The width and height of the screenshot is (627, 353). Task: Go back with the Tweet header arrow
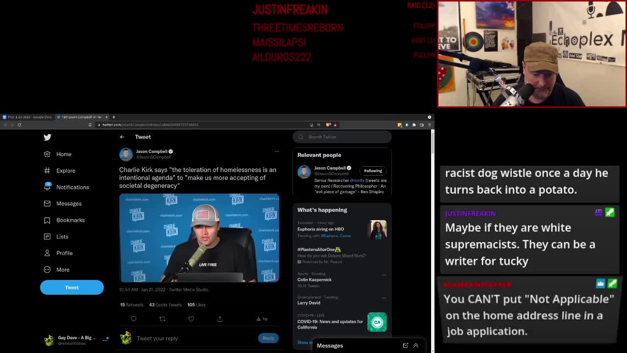122,137
